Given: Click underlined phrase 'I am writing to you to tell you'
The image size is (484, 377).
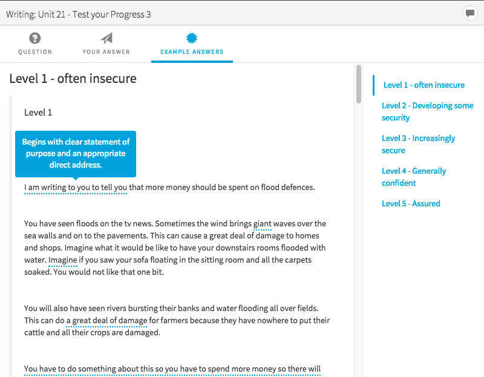Looking at the screenshot, I should click(x=76, y=188).
